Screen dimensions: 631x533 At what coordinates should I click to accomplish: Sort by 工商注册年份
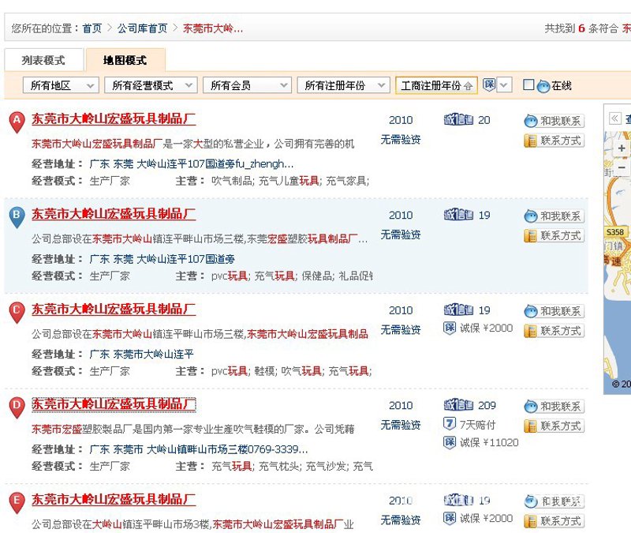(x=437, y=85)
